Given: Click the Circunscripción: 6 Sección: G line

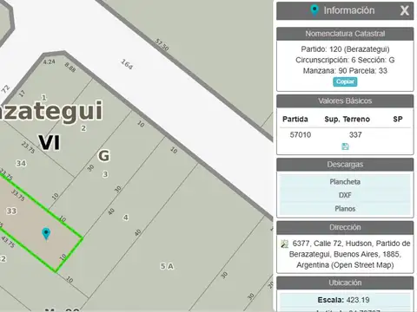Looking at the screenshot, I should [345, 60].
